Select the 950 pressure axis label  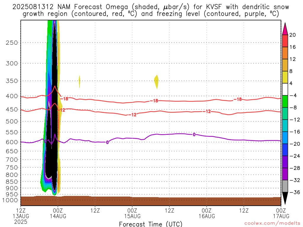coord(12,194)
